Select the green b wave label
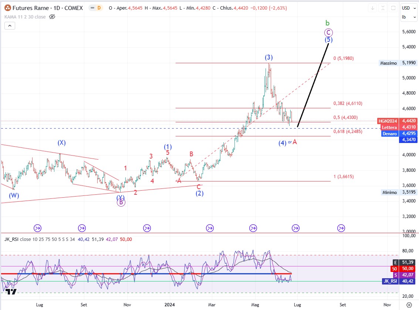Image resolution: width=419 pixels, height=310 pixels. pos(327,23)
